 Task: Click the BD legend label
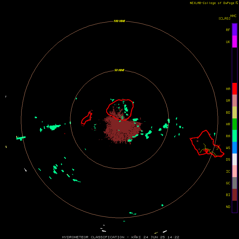[x=228, y=113]
